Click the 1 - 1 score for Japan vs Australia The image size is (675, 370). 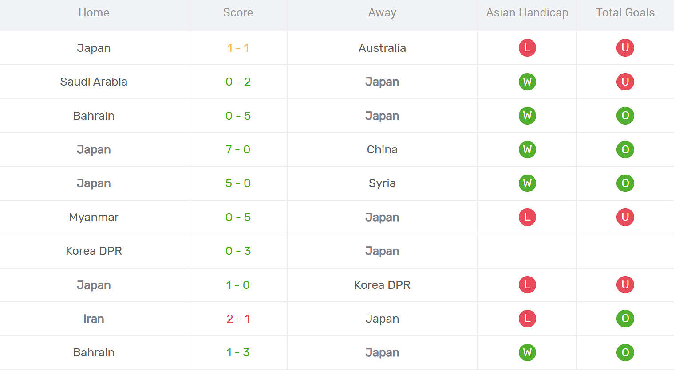click(x=238, y=48)
